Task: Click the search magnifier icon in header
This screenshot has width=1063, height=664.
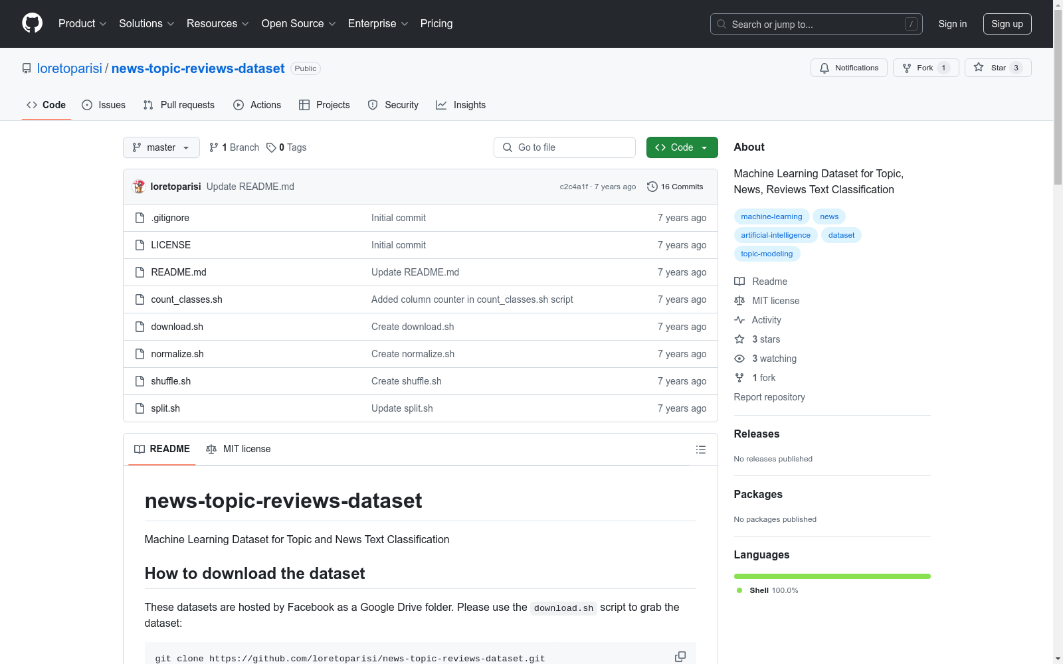Action: point(722,24)
